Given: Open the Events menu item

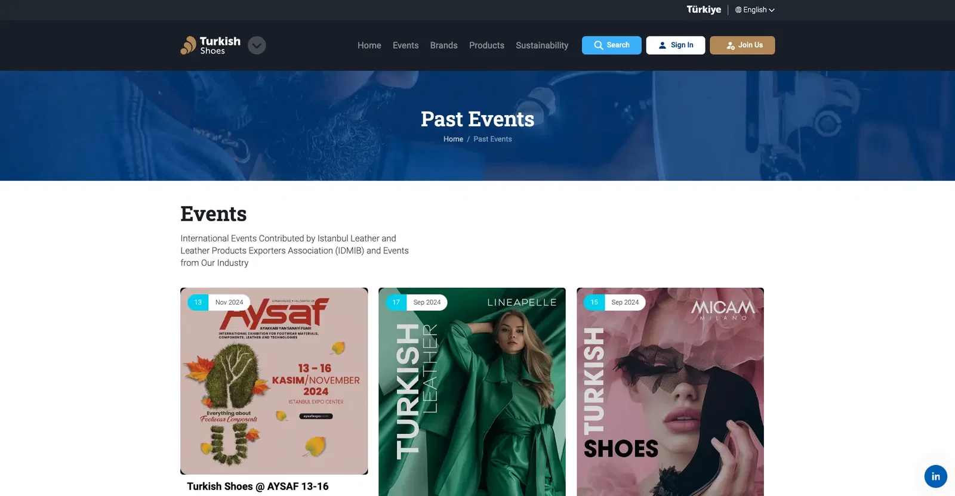Looking at the screenshot, I should click(x=406, y=45).
